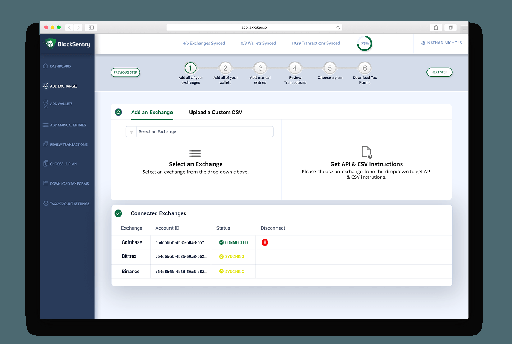Select step 6 Download Tax Forms
The width and height of the screenshot is (512, 344).
(365, 68)
